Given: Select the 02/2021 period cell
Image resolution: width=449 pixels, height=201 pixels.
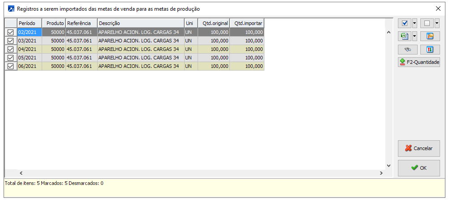Looking at the screenshot, I should click(x=30, y=32).
